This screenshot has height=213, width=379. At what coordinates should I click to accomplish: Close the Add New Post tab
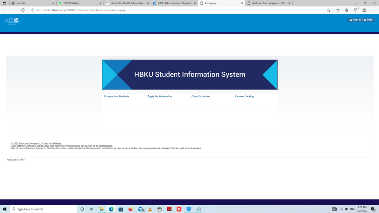coord(289,3)
